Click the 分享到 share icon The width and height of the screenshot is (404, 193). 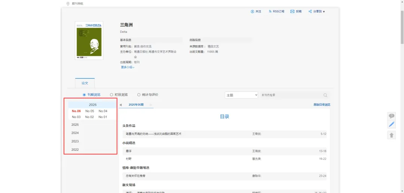point(310,12)
